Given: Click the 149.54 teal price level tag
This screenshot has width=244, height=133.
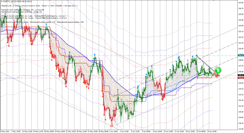Looking at the screenshot, I should coord(241,56).
